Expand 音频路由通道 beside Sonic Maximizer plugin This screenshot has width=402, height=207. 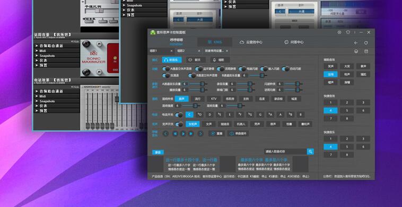(x=57, y=46)
